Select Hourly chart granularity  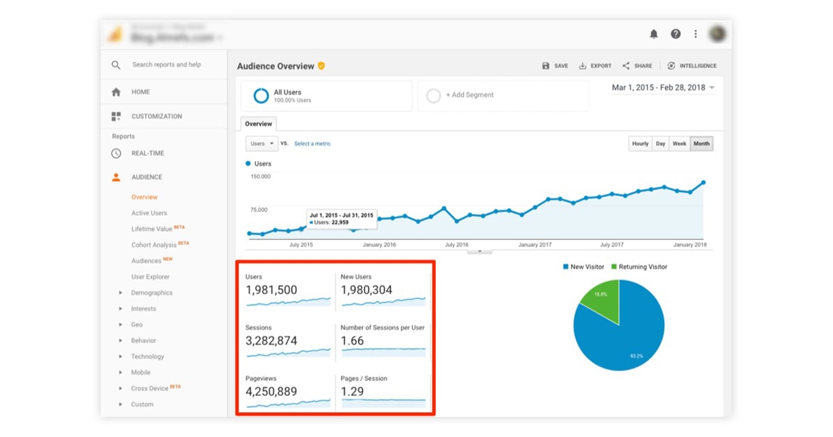click(640, 144)
